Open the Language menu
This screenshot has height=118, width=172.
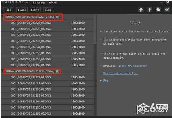pyautogui.click(x=39, y=2)
